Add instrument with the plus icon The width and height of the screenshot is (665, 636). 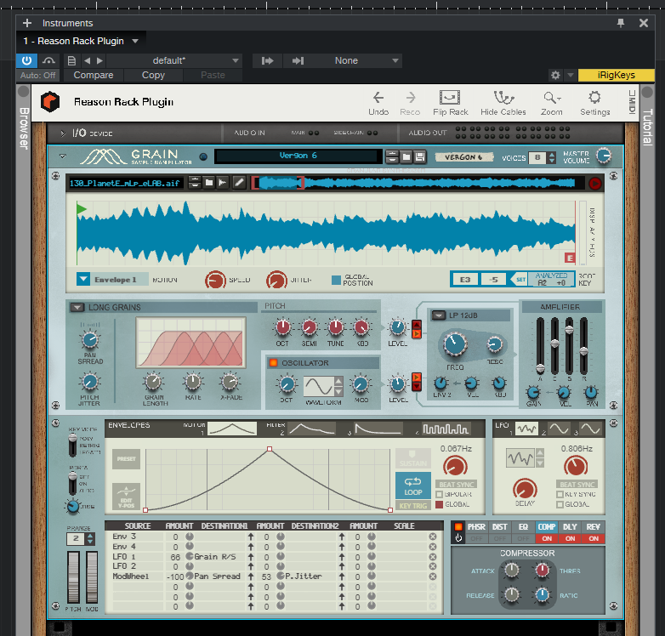pyautogui.click(x=27, y=23)
